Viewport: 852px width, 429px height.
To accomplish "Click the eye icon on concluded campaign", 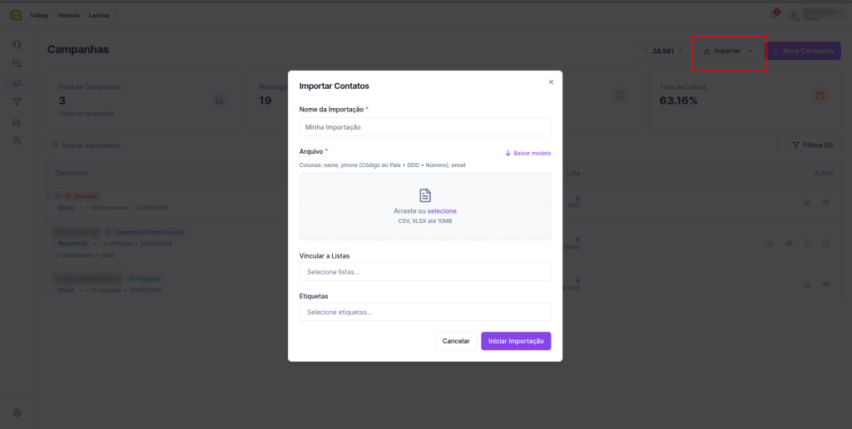I will tap(826, 284).
